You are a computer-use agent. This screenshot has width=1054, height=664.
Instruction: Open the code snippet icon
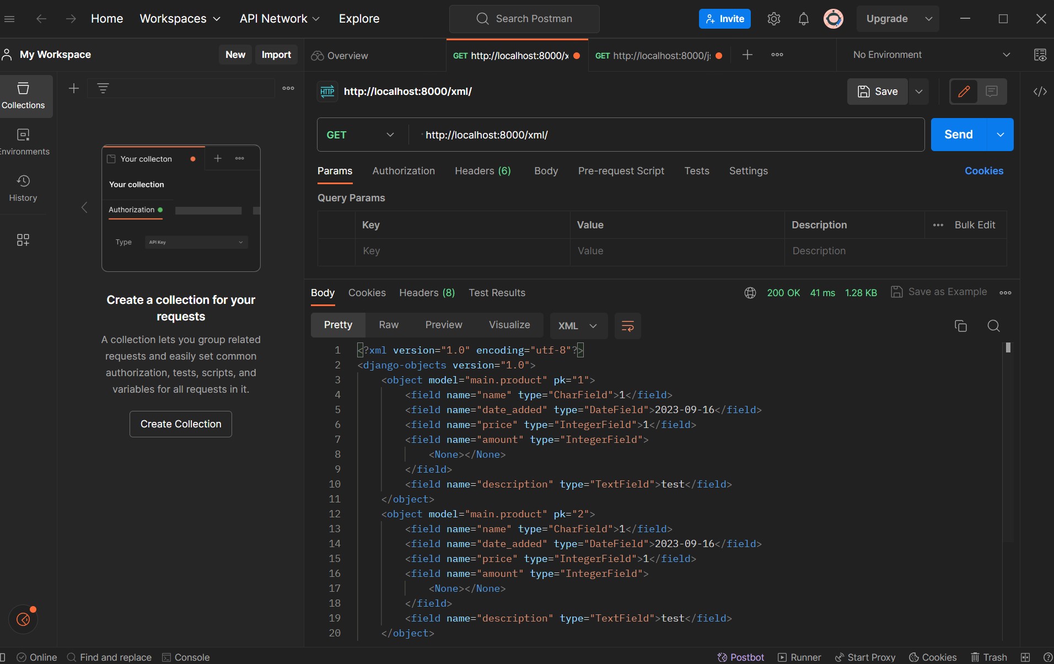click(x=1040, y=92)
